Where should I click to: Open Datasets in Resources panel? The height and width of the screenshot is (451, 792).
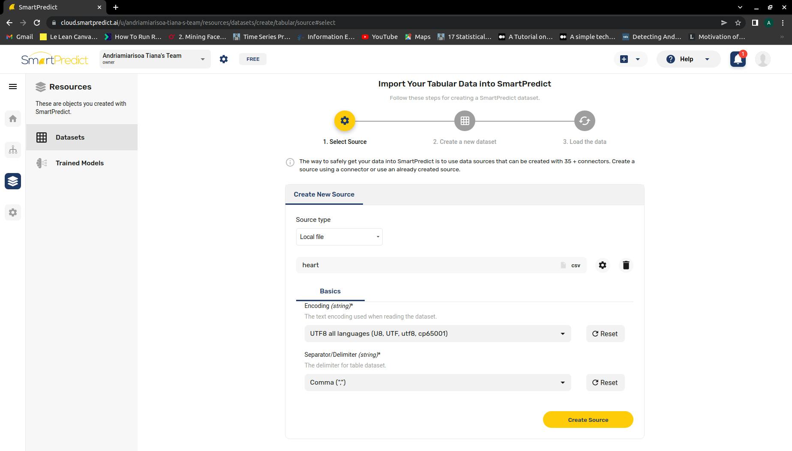[x=82, y=137]
